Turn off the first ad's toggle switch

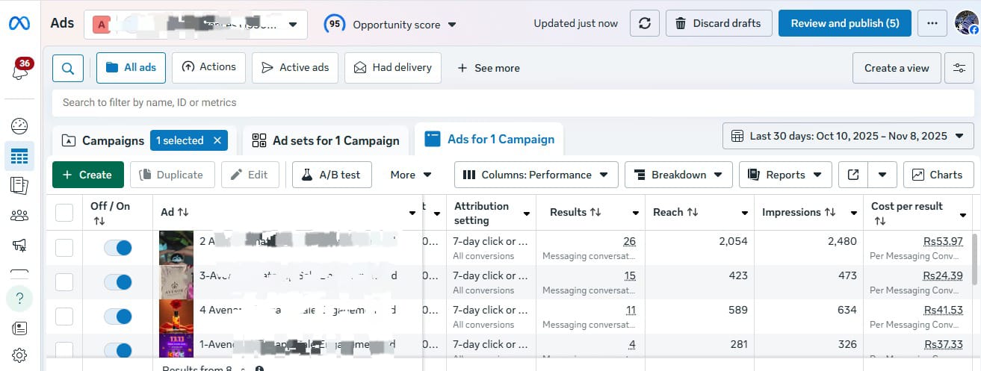pyautogui.click(x=118, y=248)
